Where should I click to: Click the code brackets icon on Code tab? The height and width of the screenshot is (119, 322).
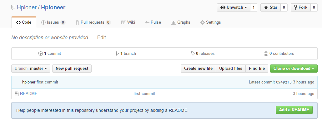pyautogui.click(x=18, y=22)
